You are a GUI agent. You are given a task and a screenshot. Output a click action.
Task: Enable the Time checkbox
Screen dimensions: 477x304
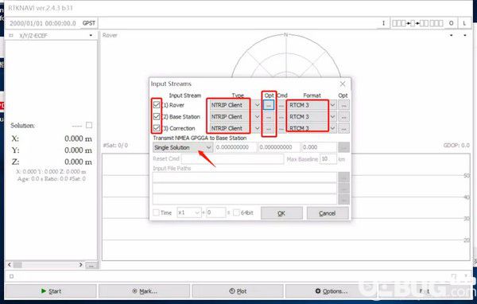click(x=156, y=212)
